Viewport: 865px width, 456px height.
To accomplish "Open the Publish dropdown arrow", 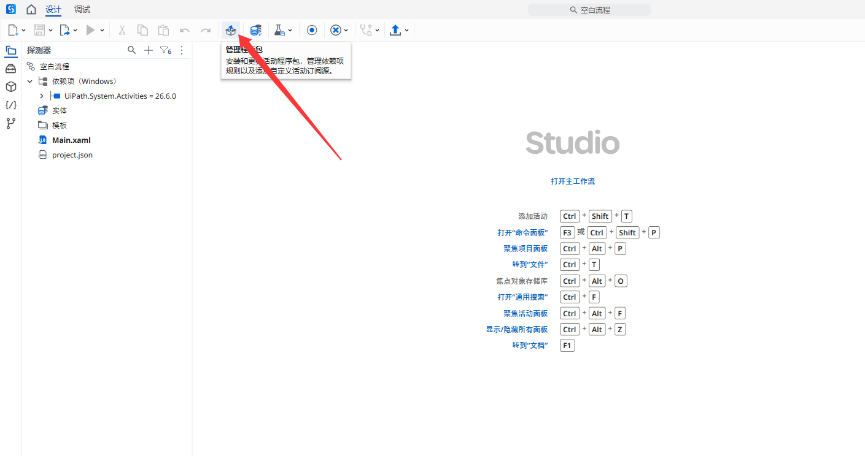I will [x=406, y=30].
